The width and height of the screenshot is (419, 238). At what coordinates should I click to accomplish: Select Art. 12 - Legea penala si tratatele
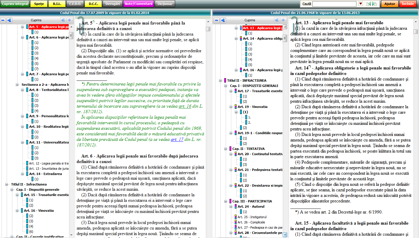point(49,163)
